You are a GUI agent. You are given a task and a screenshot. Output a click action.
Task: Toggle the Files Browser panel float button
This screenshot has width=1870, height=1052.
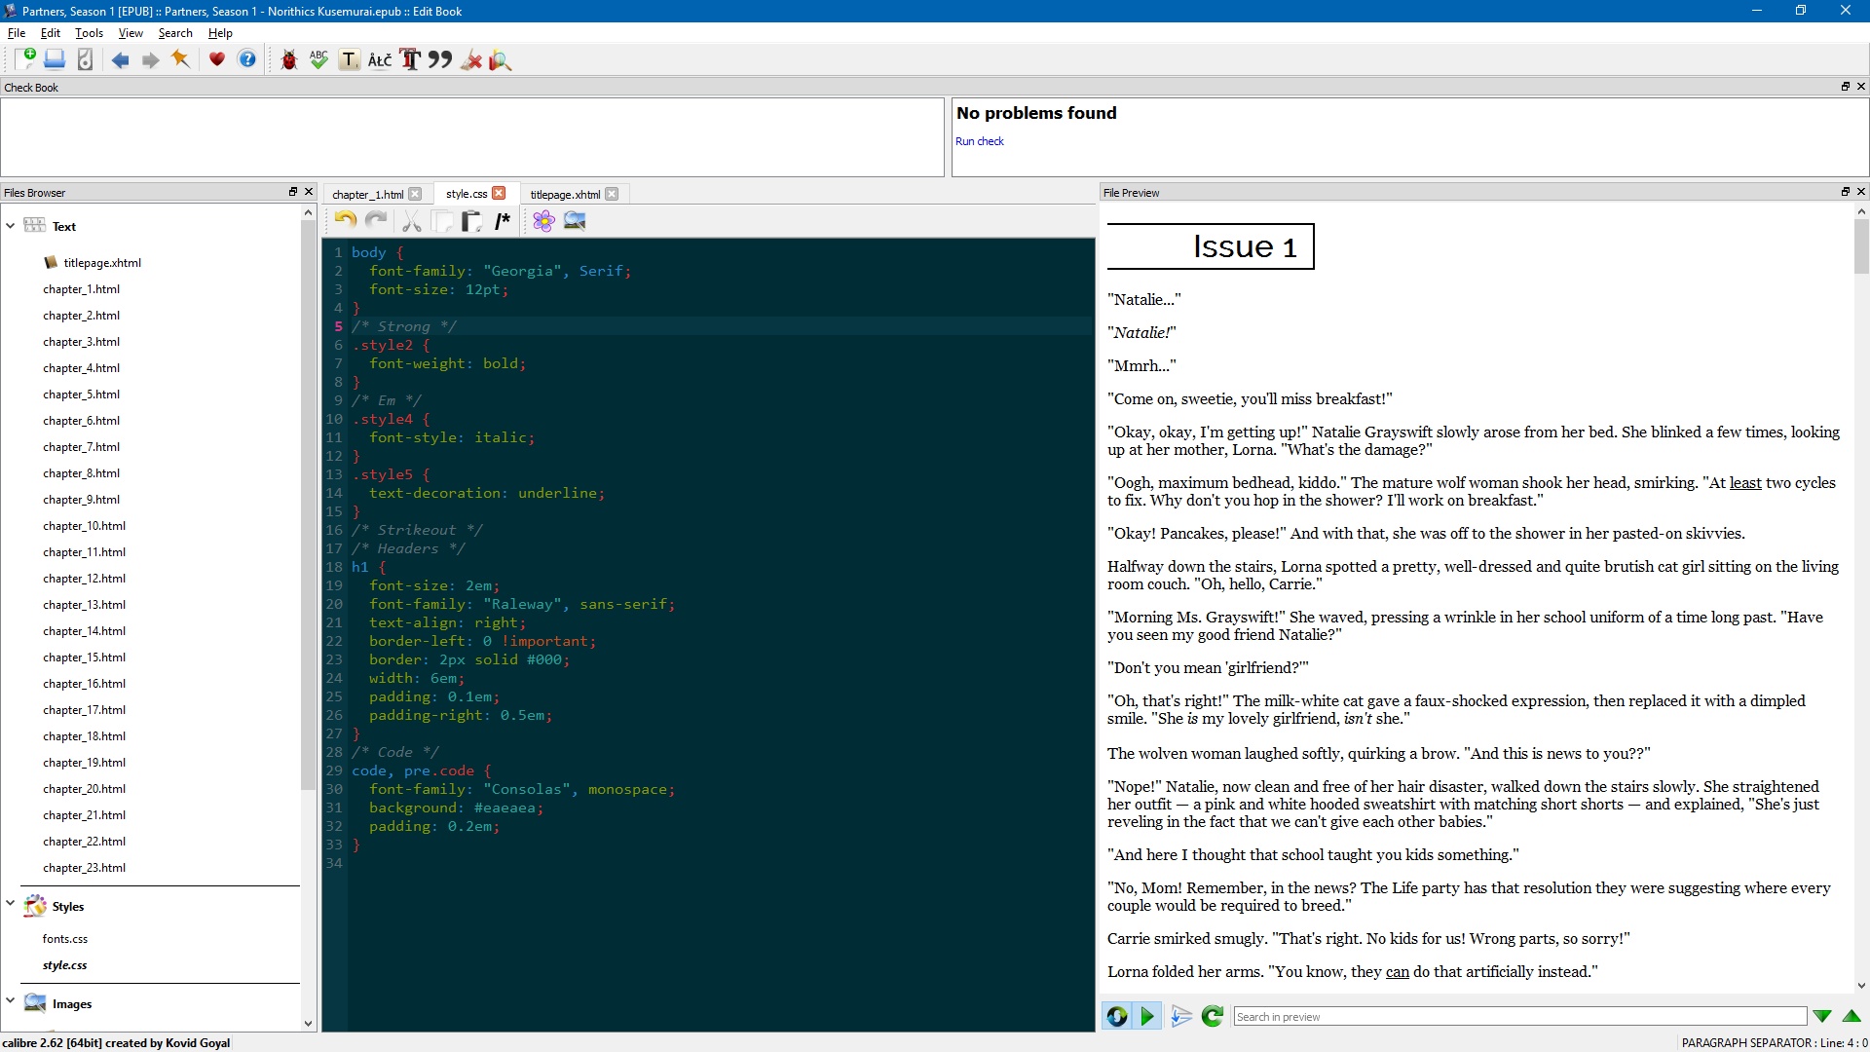pyautogui.click(x=292, y=192)
